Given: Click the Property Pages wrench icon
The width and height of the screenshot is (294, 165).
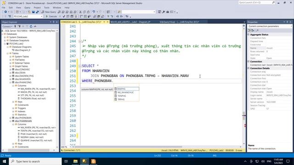Looking at the screenshot, I should coord(257,31).
